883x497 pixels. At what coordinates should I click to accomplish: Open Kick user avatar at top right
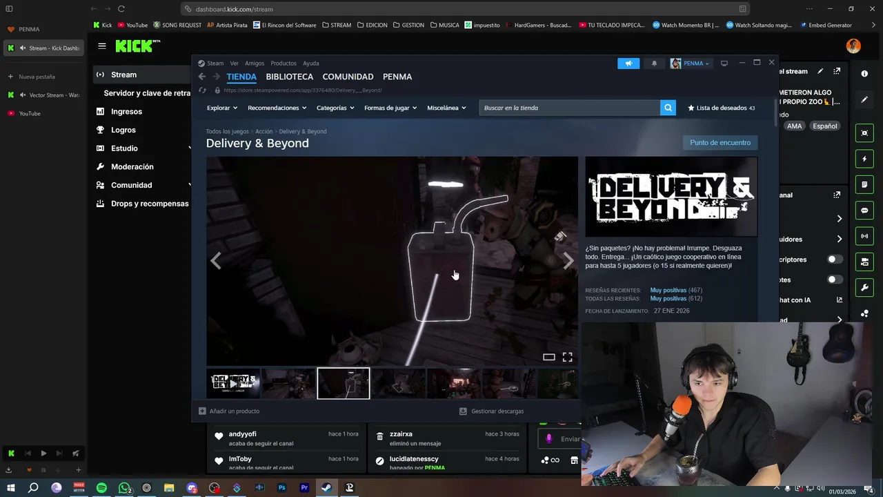point(853,46)
